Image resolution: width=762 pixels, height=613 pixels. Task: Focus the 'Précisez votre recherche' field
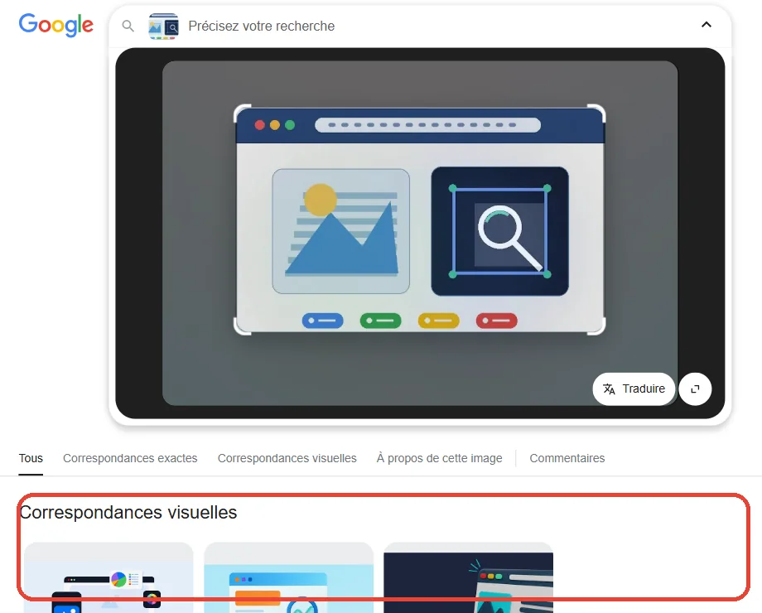point(262,27)
